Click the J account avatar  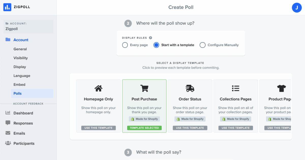click(297, 8)
